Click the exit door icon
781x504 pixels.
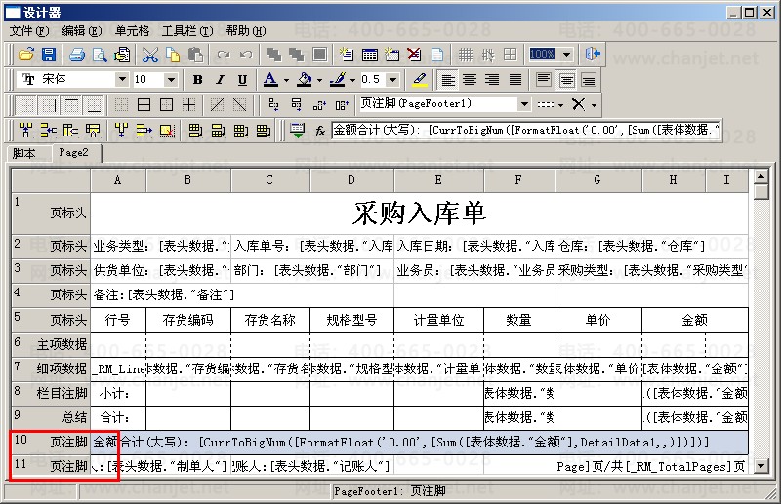pos(593,54)
